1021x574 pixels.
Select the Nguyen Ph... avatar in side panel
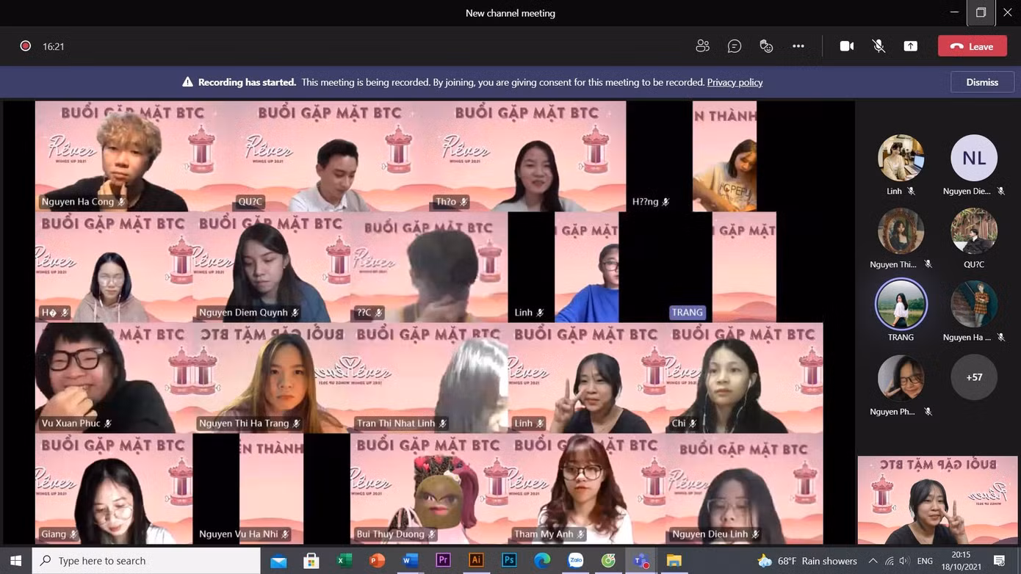pyautogui.click(x=901, y=377)
